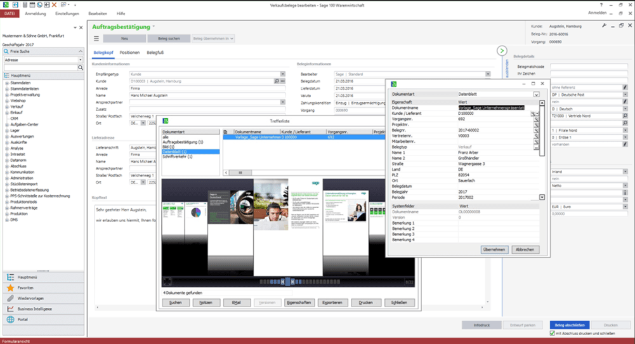The image size is (635, 344).
Task: Click the green circled arrow above Belegdetails
Action: pos(502,51)
